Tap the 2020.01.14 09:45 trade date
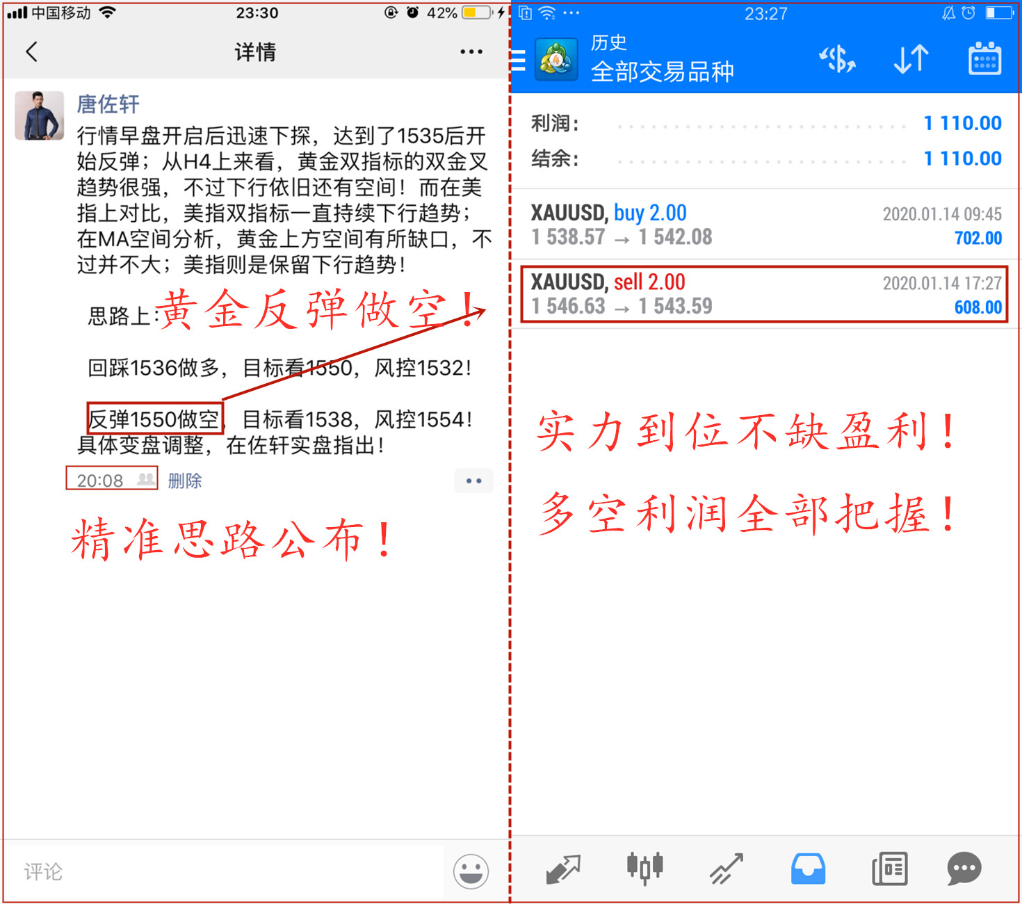This screenshot has height=904, width=1022. pyautogui.click(x=942, y=213)
